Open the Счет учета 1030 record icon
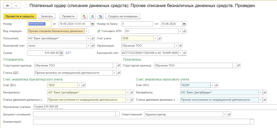 point(160,38)
